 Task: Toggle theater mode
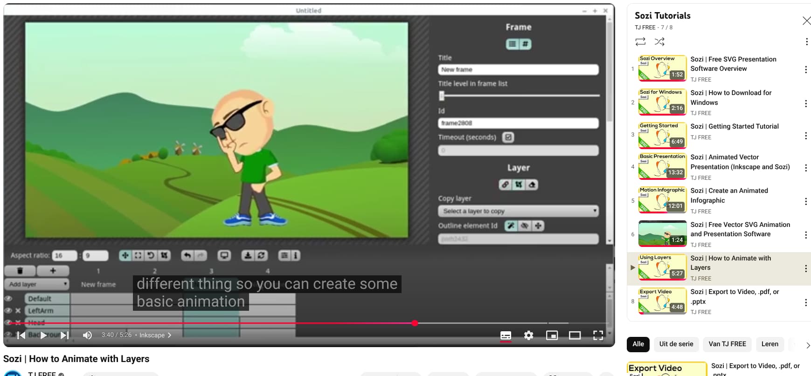coord(575,335)
